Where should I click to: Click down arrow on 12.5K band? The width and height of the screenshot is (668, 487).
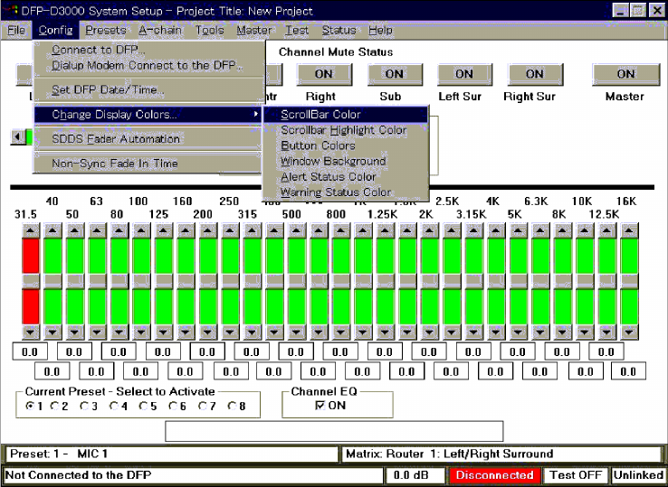[607, 332]
